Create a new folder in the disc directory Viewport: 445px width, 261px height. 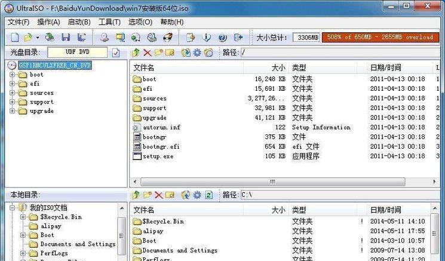pos(158,53)
